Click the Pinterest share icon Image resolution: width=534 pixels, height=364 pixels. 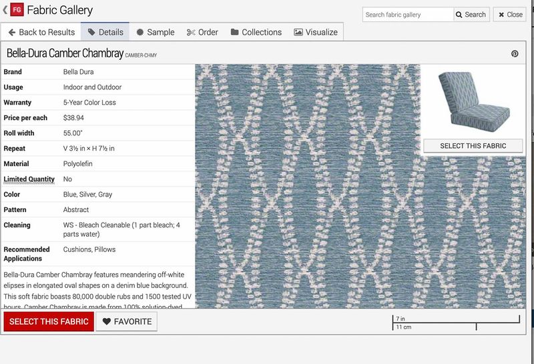515,54
